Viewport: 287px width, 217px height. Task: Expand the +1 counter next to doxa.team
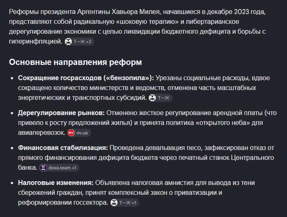coord(74,168)
